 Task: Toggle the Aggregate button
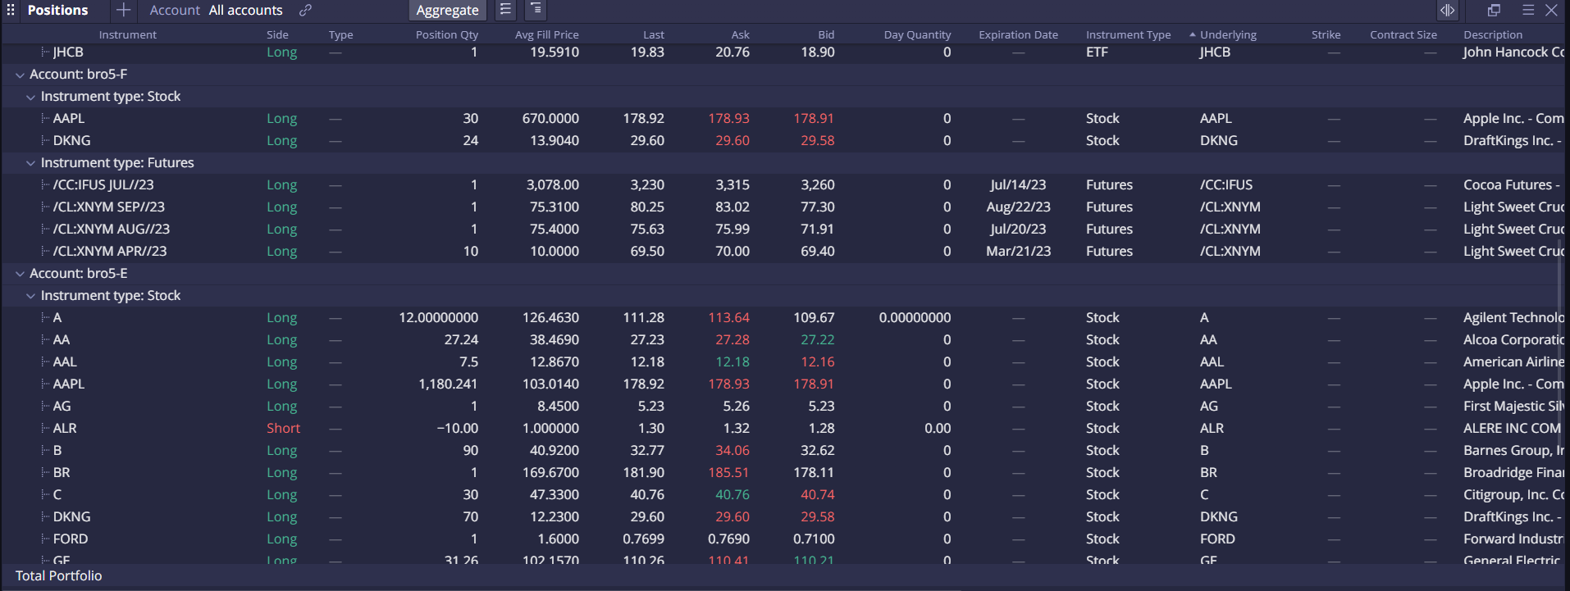pyautogui.click(x=447, y=11)
